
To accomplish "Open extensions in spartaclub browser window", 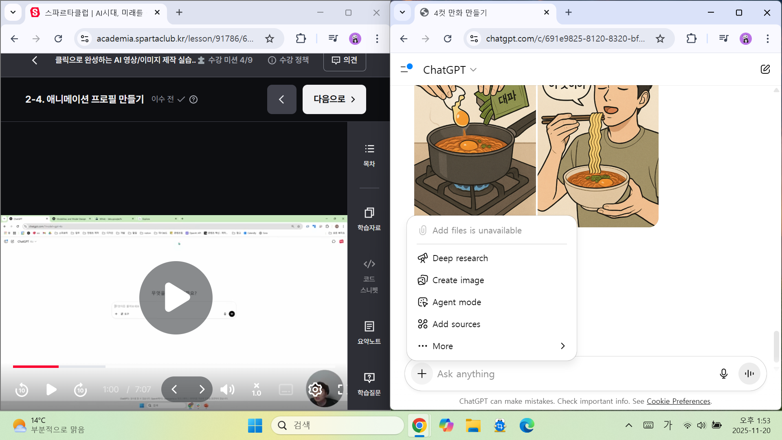I will click(301, 39).
